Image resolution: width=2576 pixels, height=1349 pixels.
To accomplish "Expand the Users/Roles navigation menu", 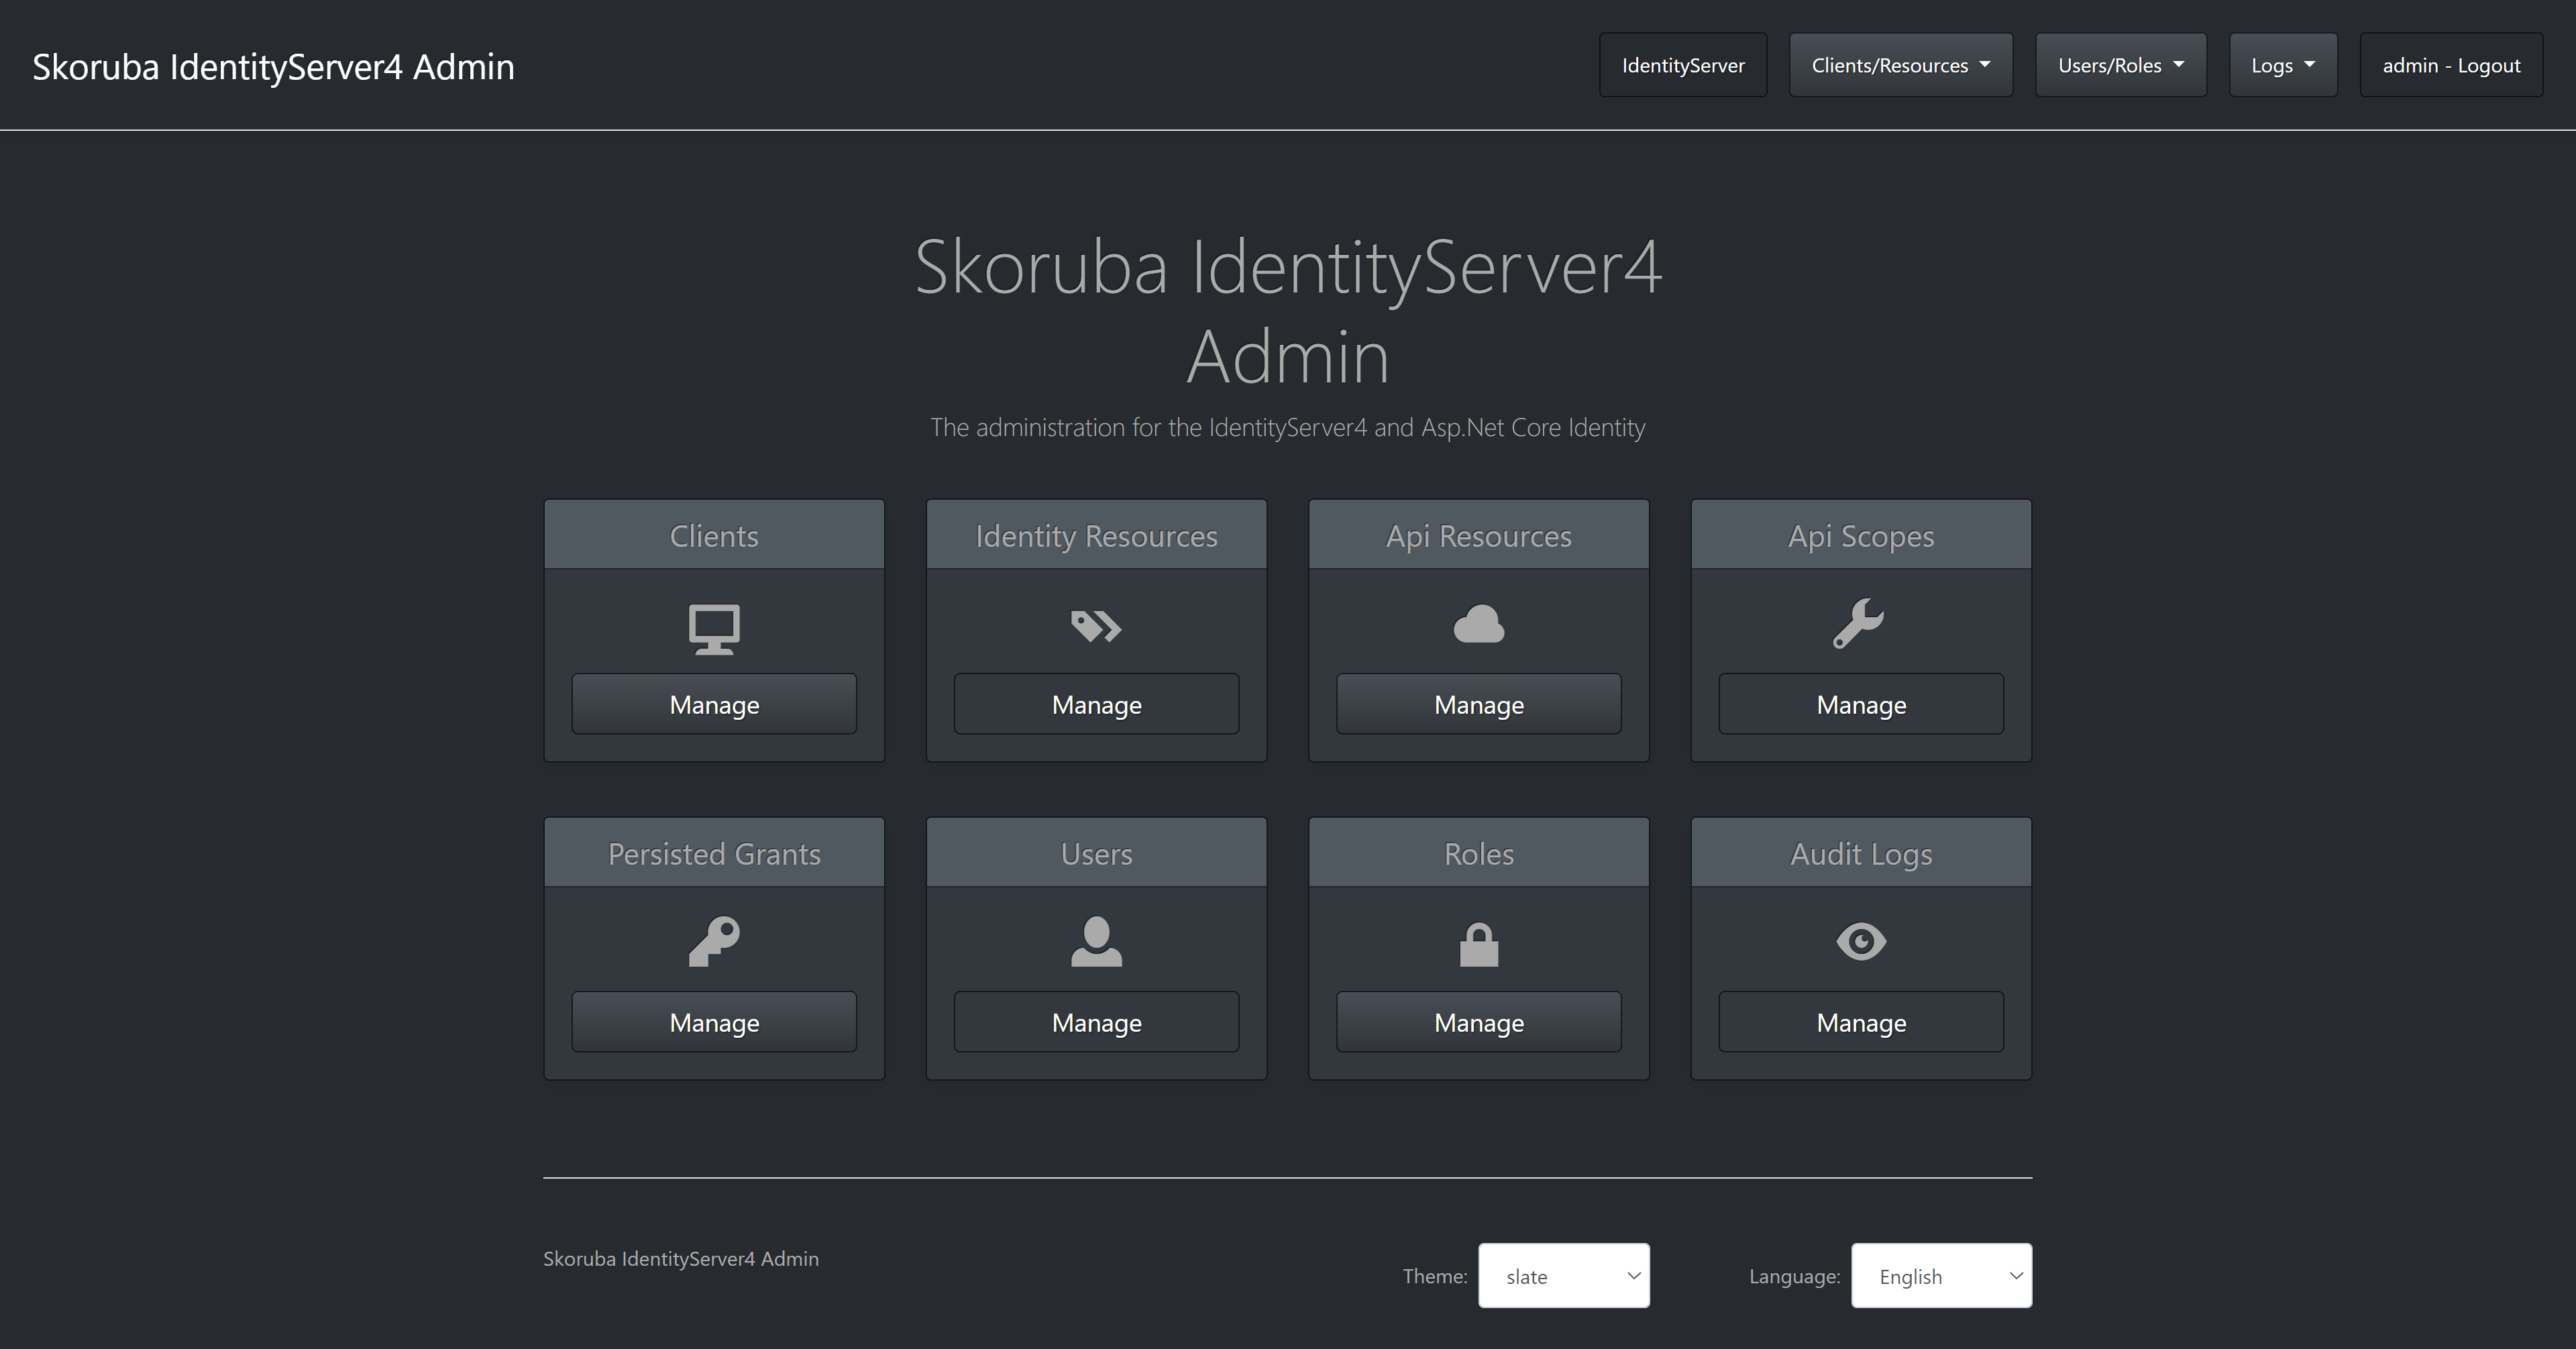I will pyautogui.click(x=2120, y=65).
